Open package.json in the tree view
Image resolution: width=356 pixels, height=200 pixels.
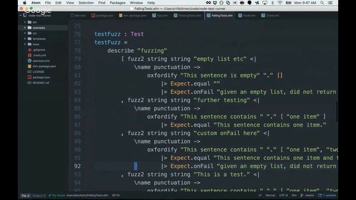41,77
